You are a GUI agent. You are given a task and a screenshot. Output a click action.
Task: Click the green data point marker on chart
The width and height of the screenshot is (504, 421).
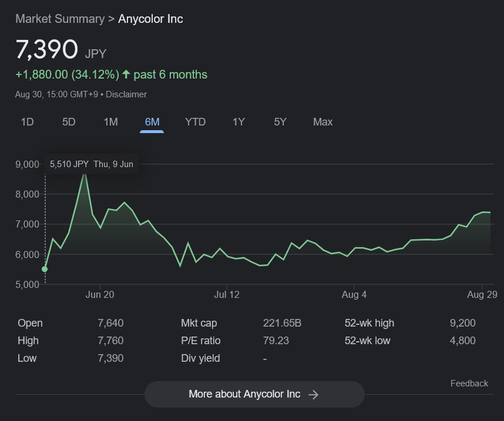coord(45,269)
